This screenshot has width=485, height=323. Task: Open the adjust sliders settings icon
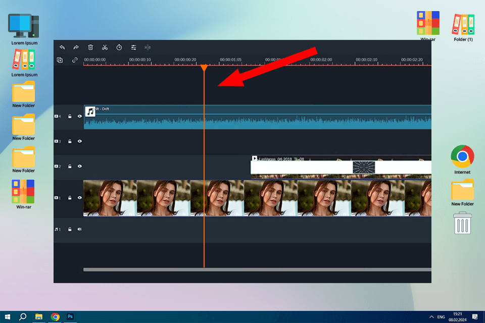pos(133,47)
